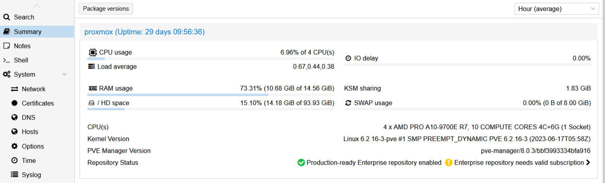
Task: Click the System gears icon
Action: coord(7,74)
